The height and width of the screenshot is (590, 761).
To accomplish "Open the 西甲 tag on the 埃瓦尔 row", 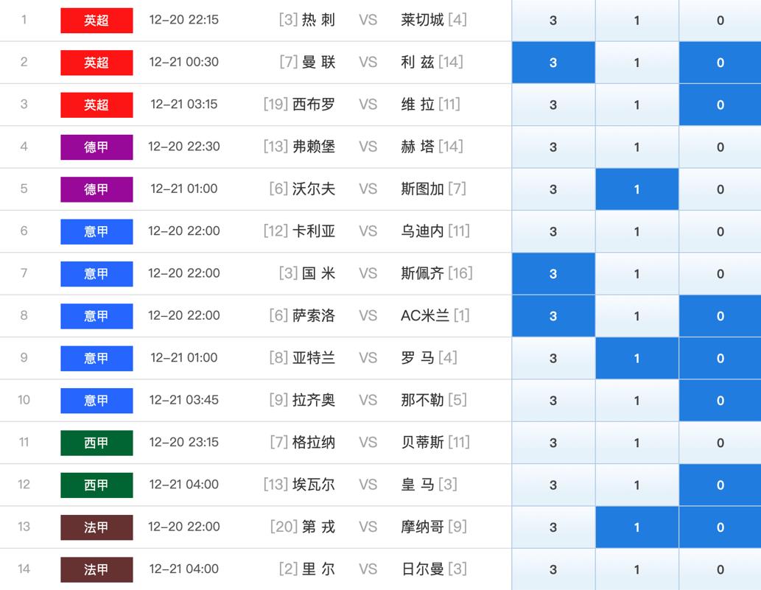I will coord(97,485).
